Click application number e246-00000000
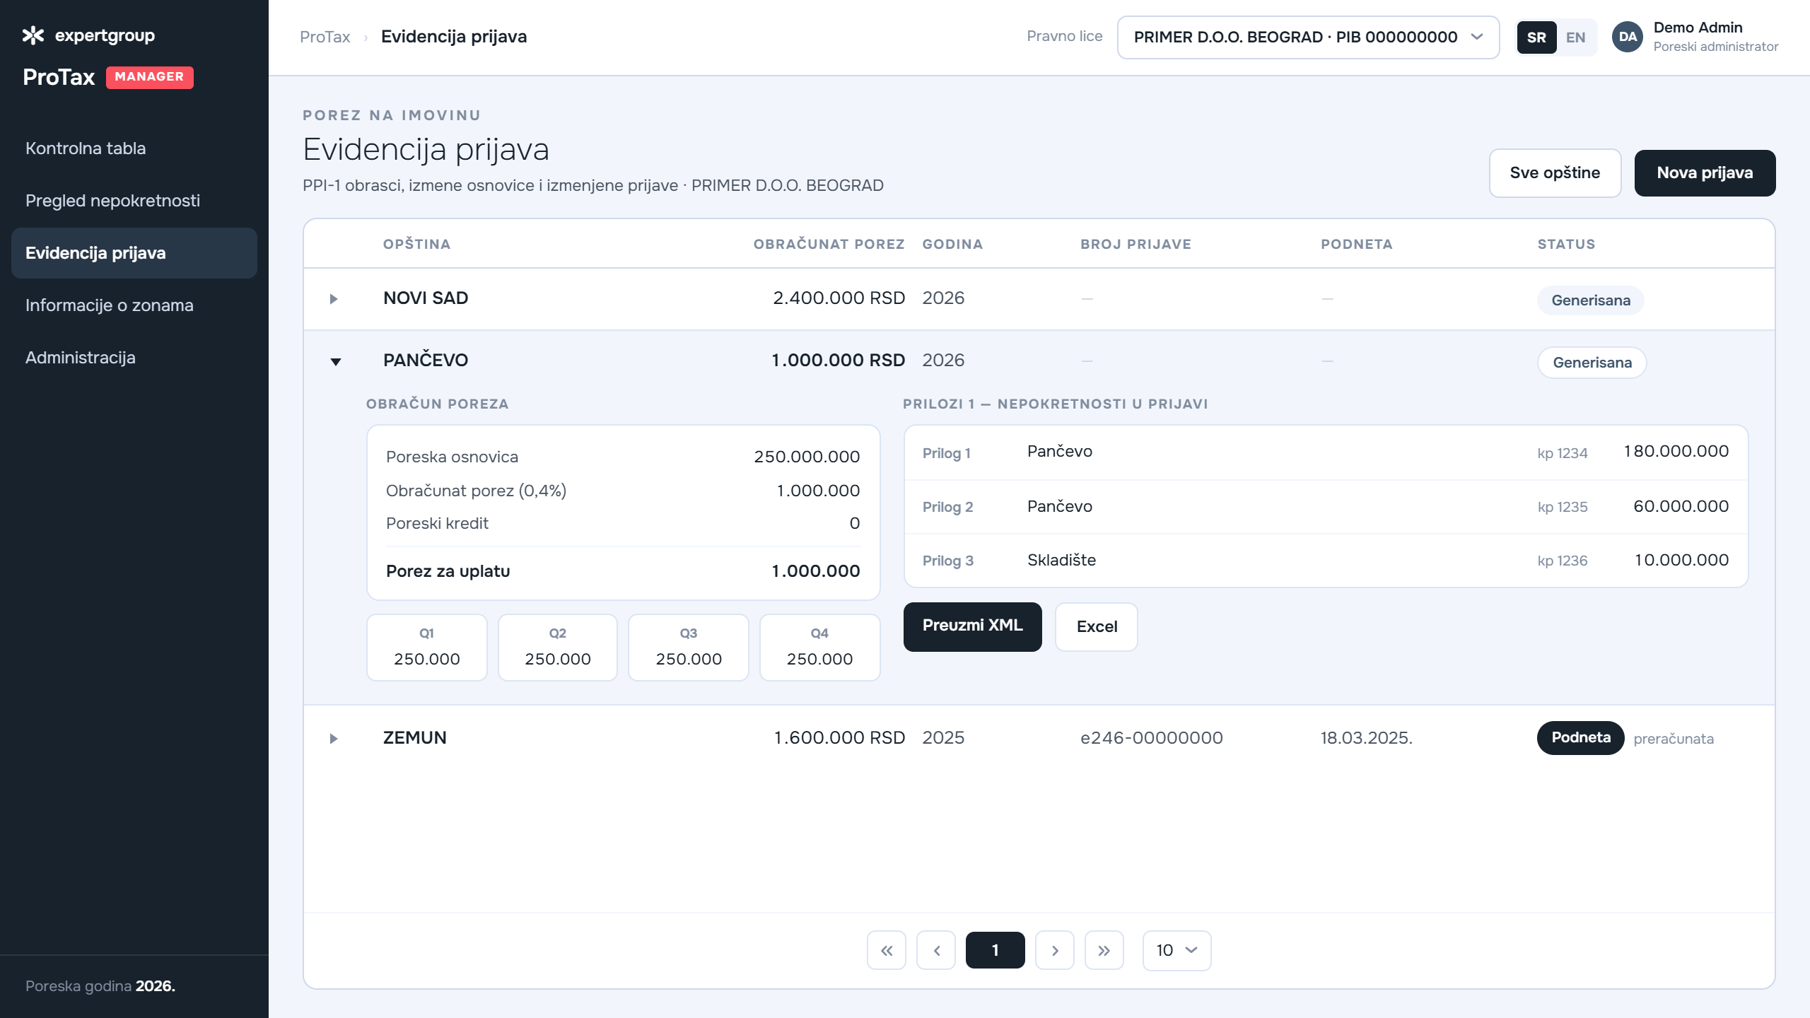 [x=1152, y=738]
